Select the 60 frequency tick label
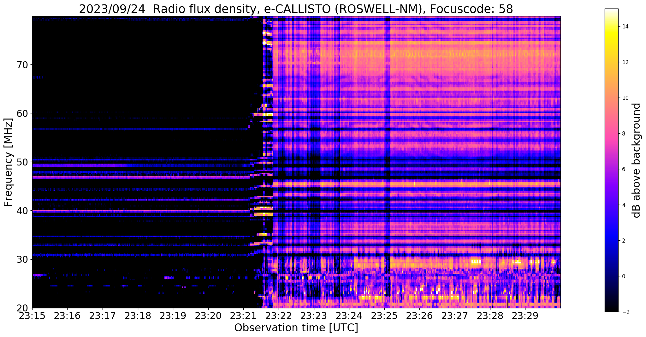646x337 pixels. [x=22, y=113]
